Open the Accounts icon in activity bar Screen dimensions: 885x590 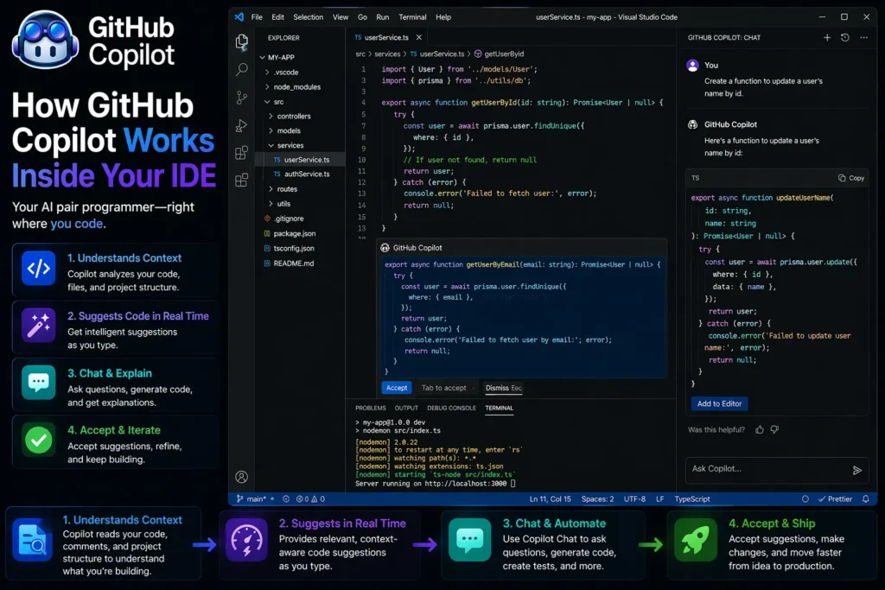pyautogui.click(x=242, y=477)
